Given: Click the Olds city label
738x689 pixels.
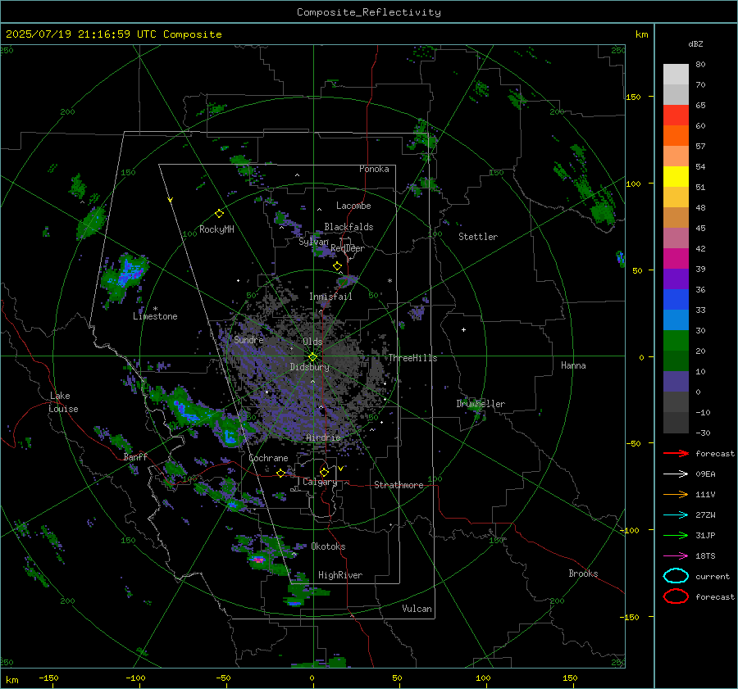Looking at the screenshot, I should pos(313,342).
